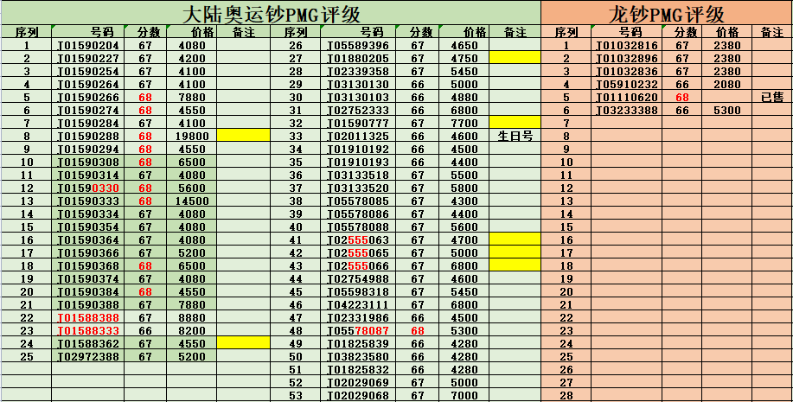
Task: Select cell containing T01590266
Action: pyautogui.click(x=88, y=97)
